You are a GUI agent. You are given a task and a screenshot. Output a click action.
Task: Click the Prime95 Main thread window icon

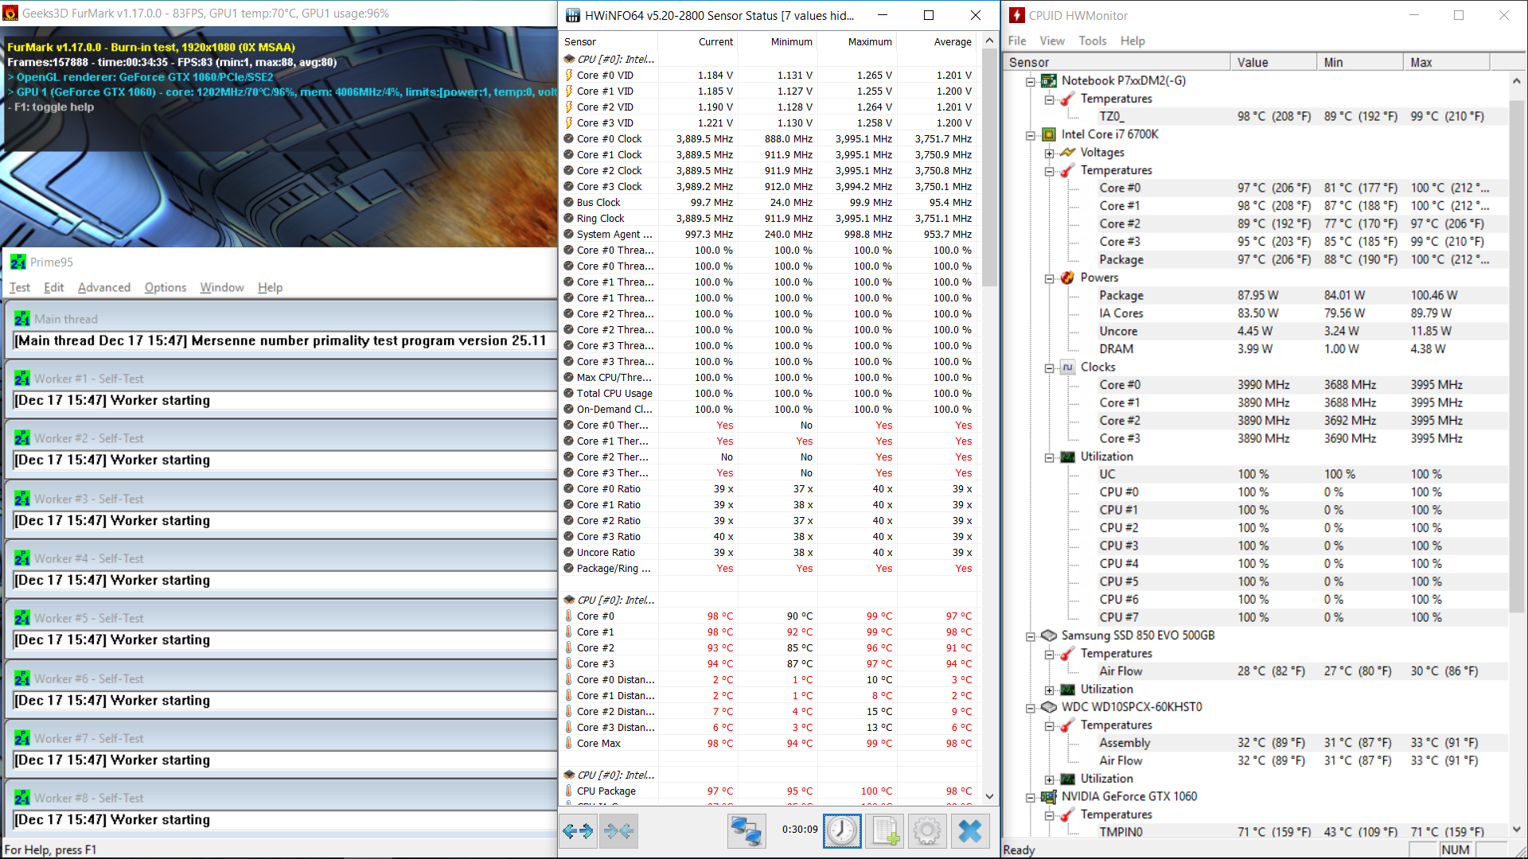[x=22, y=319]
